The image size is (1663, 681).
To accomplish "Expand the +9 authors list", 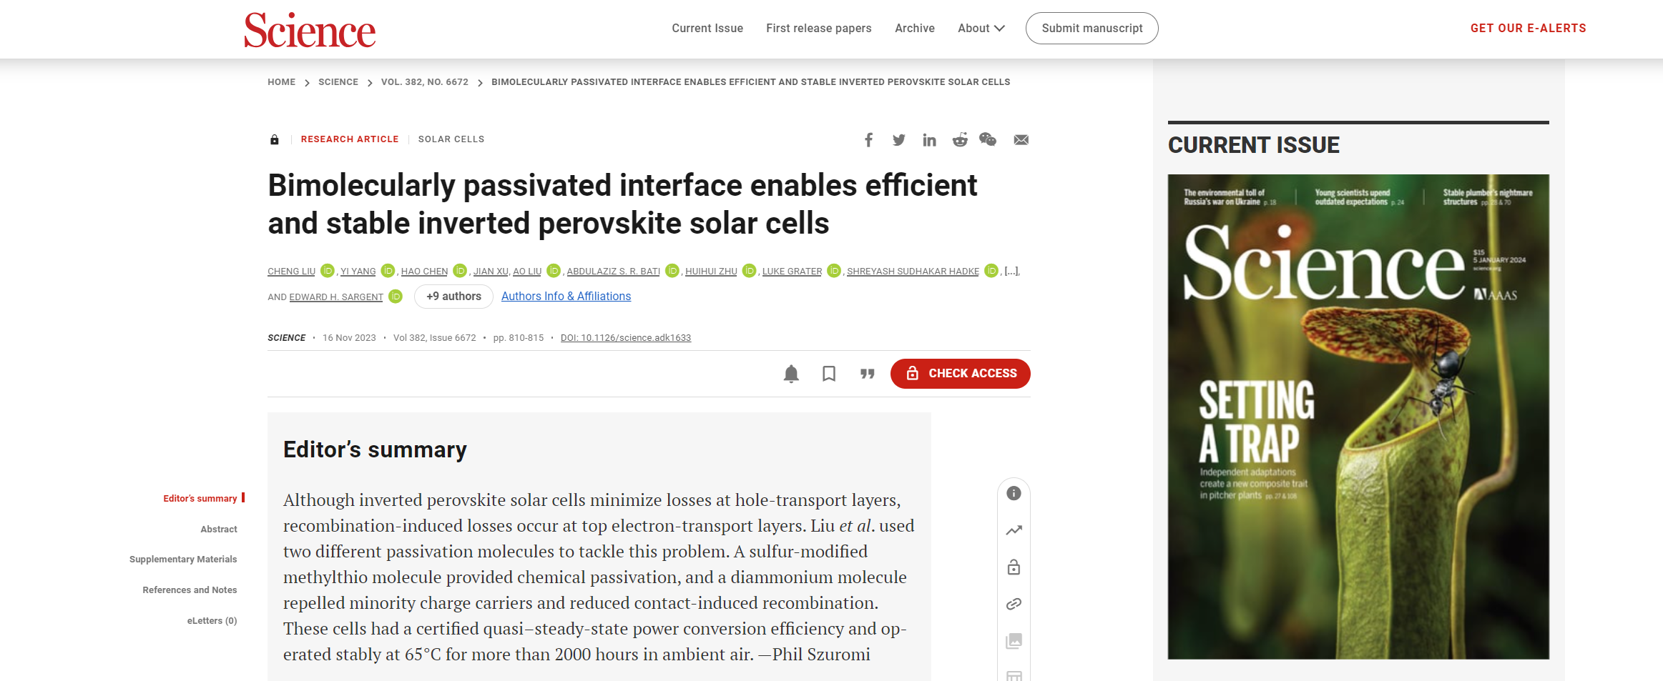I will [453, 297].
